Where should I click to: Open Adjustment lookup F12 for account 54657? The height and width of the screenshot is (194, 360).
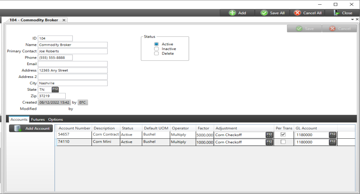point(269,135)
